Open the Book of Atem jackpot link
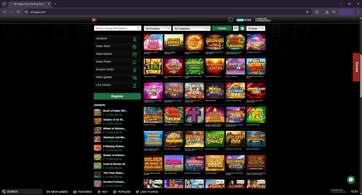362x195 pixels. pos(115,111)
